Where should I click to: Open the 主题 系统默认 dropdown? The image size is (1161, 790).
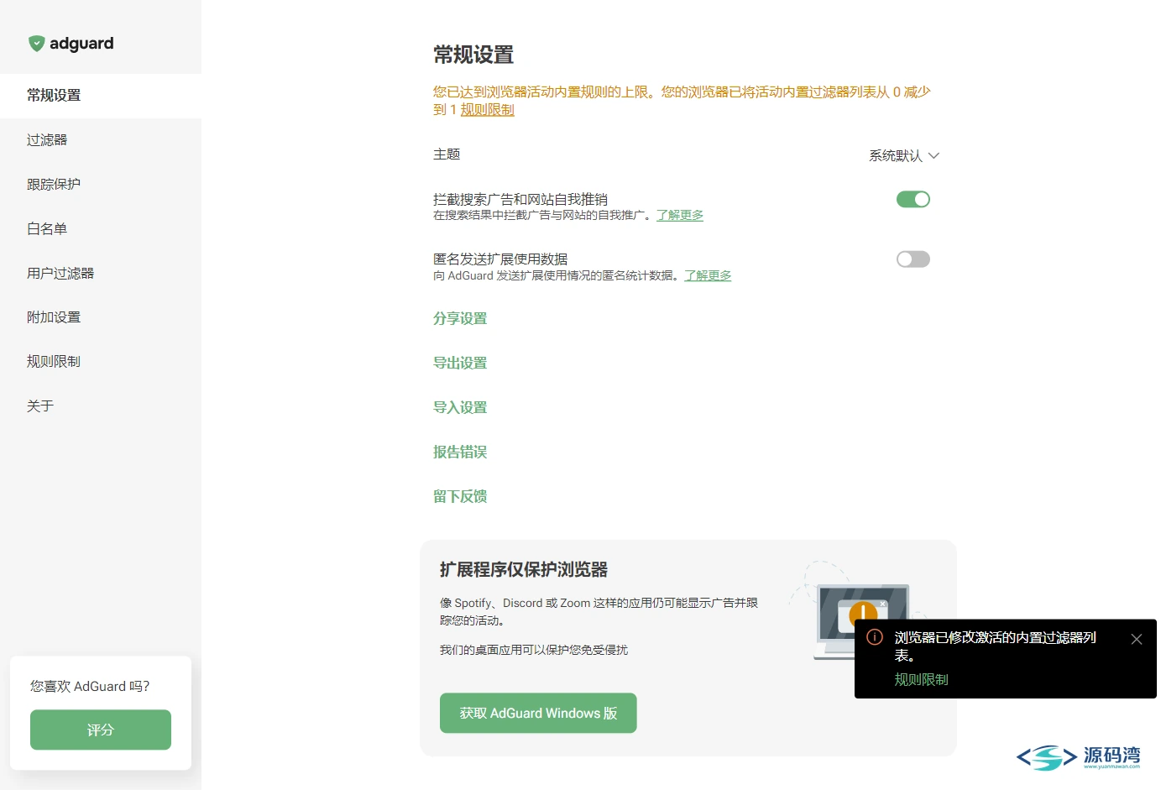point(904,155)
